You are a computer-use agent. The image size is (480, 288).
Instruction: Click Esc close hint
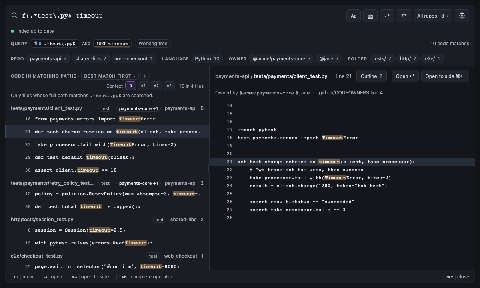(456, 277)
